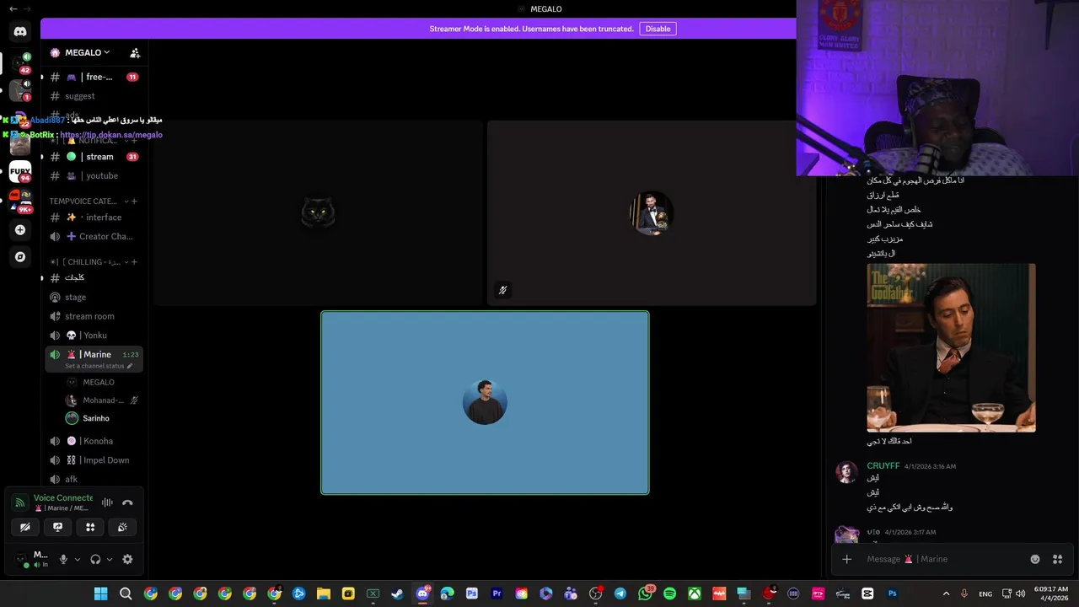Open attachment plus button in message box

[847, 559]
